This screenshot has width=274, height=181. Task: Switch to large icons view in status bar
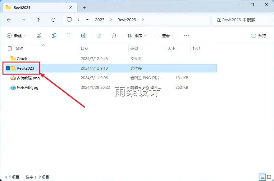(x=269, y=177)
